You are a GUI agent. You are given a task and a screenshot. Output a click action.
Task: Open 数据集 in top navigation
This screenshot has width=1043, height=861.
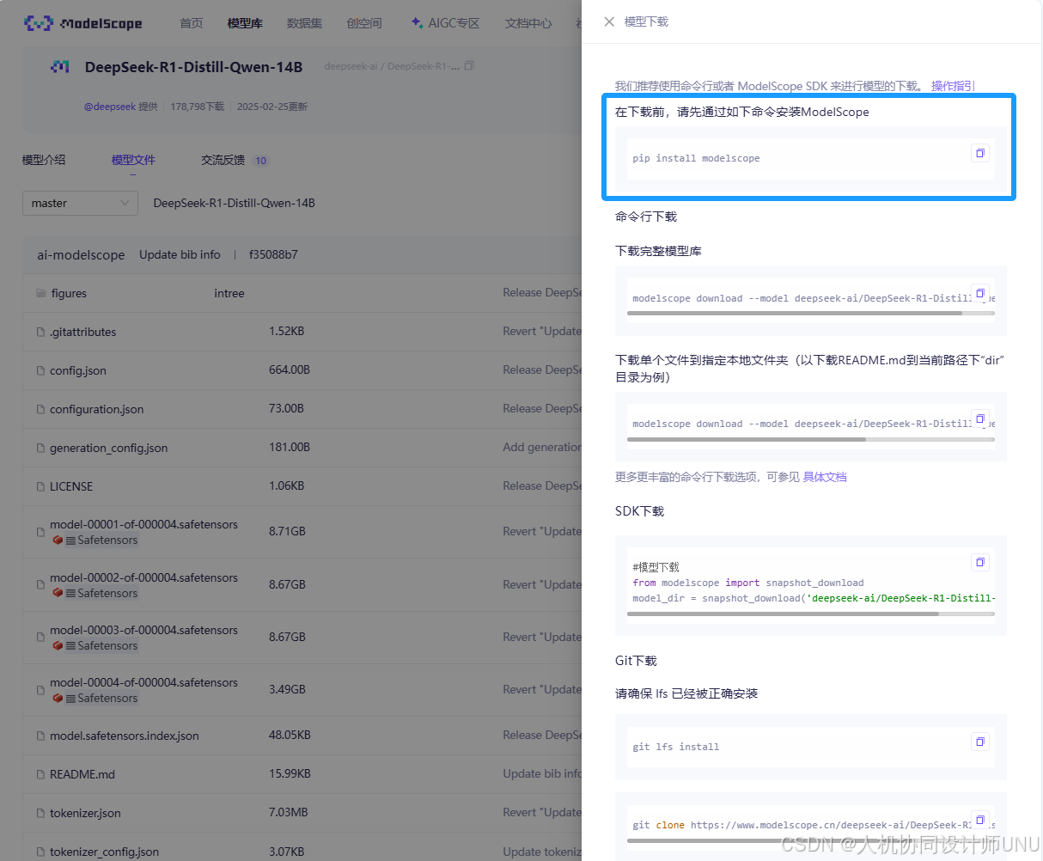[304, 23]
